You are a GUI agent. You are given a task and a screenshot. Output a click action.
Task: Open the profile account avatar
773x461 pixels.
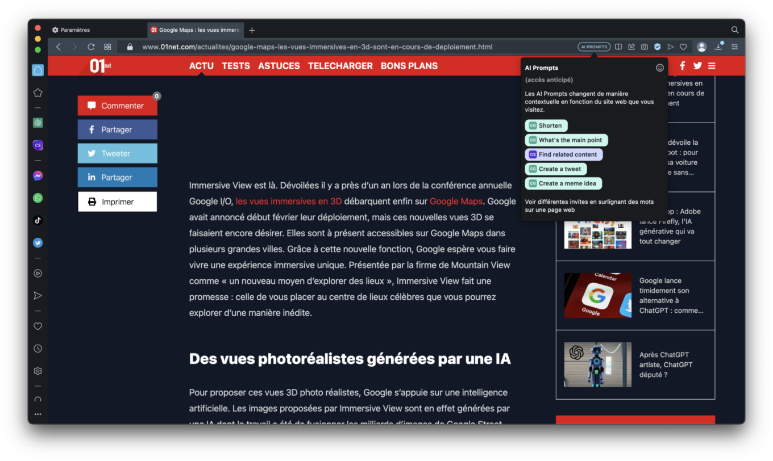click(702, 47)
